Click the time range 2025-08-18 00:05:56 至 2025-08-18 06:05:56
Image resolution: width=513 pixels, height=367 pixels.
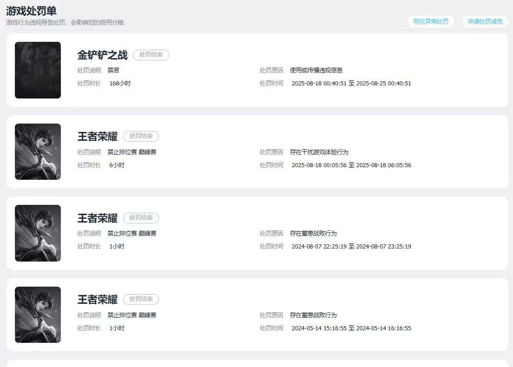click(x=351, y=165)
